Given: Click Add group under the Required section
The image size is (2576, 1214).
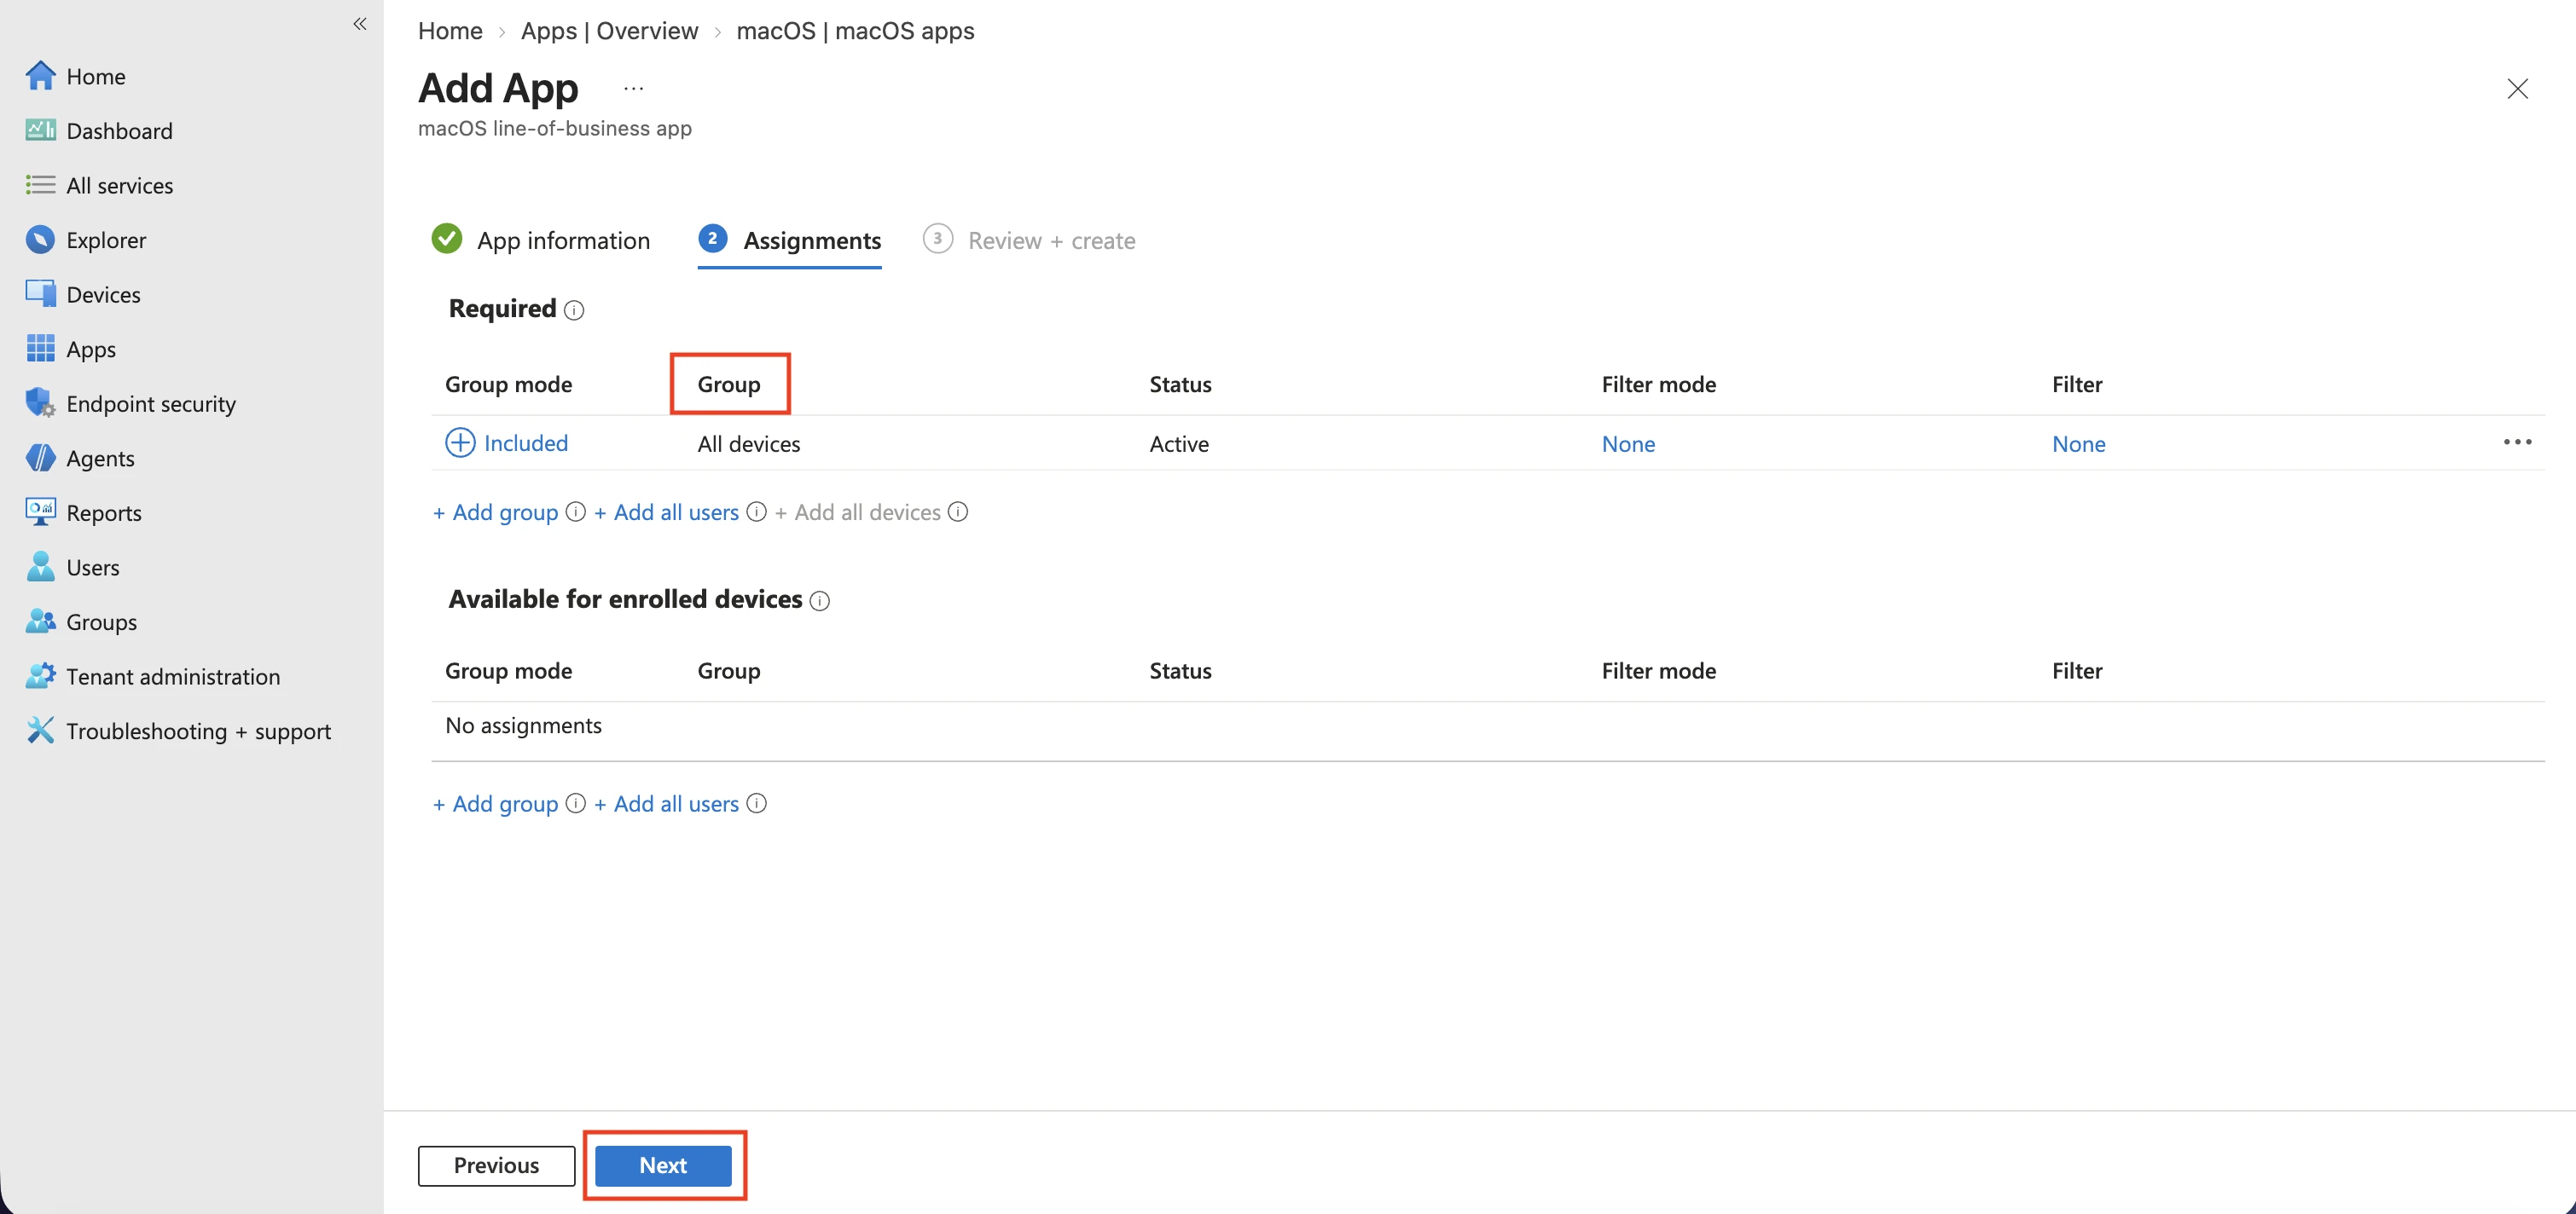Looking at the screenshot, I should pos(496,512).
